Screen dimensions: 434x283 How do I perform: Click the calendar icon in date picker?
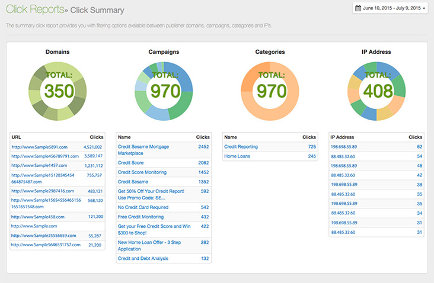coord(358,9)
